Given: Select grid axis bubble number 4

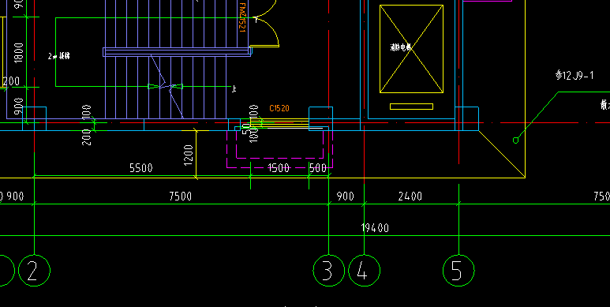Looking at the screenshot, I should coord(364,271).
